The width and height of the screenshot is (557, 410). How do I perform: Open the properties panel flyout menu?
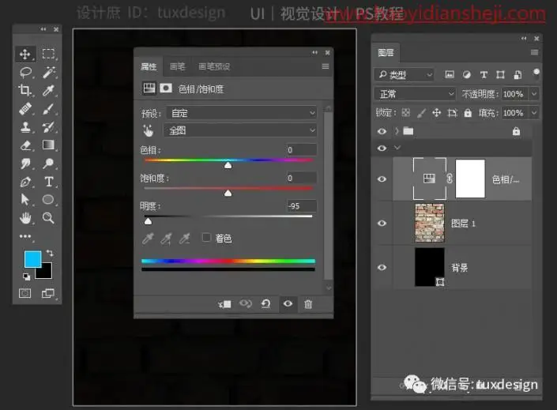click(x=325, y=66)
